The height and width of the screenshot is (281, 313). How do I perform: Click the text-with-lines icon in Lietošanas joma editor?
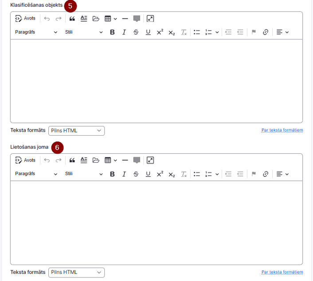click(x=84, y=160)
